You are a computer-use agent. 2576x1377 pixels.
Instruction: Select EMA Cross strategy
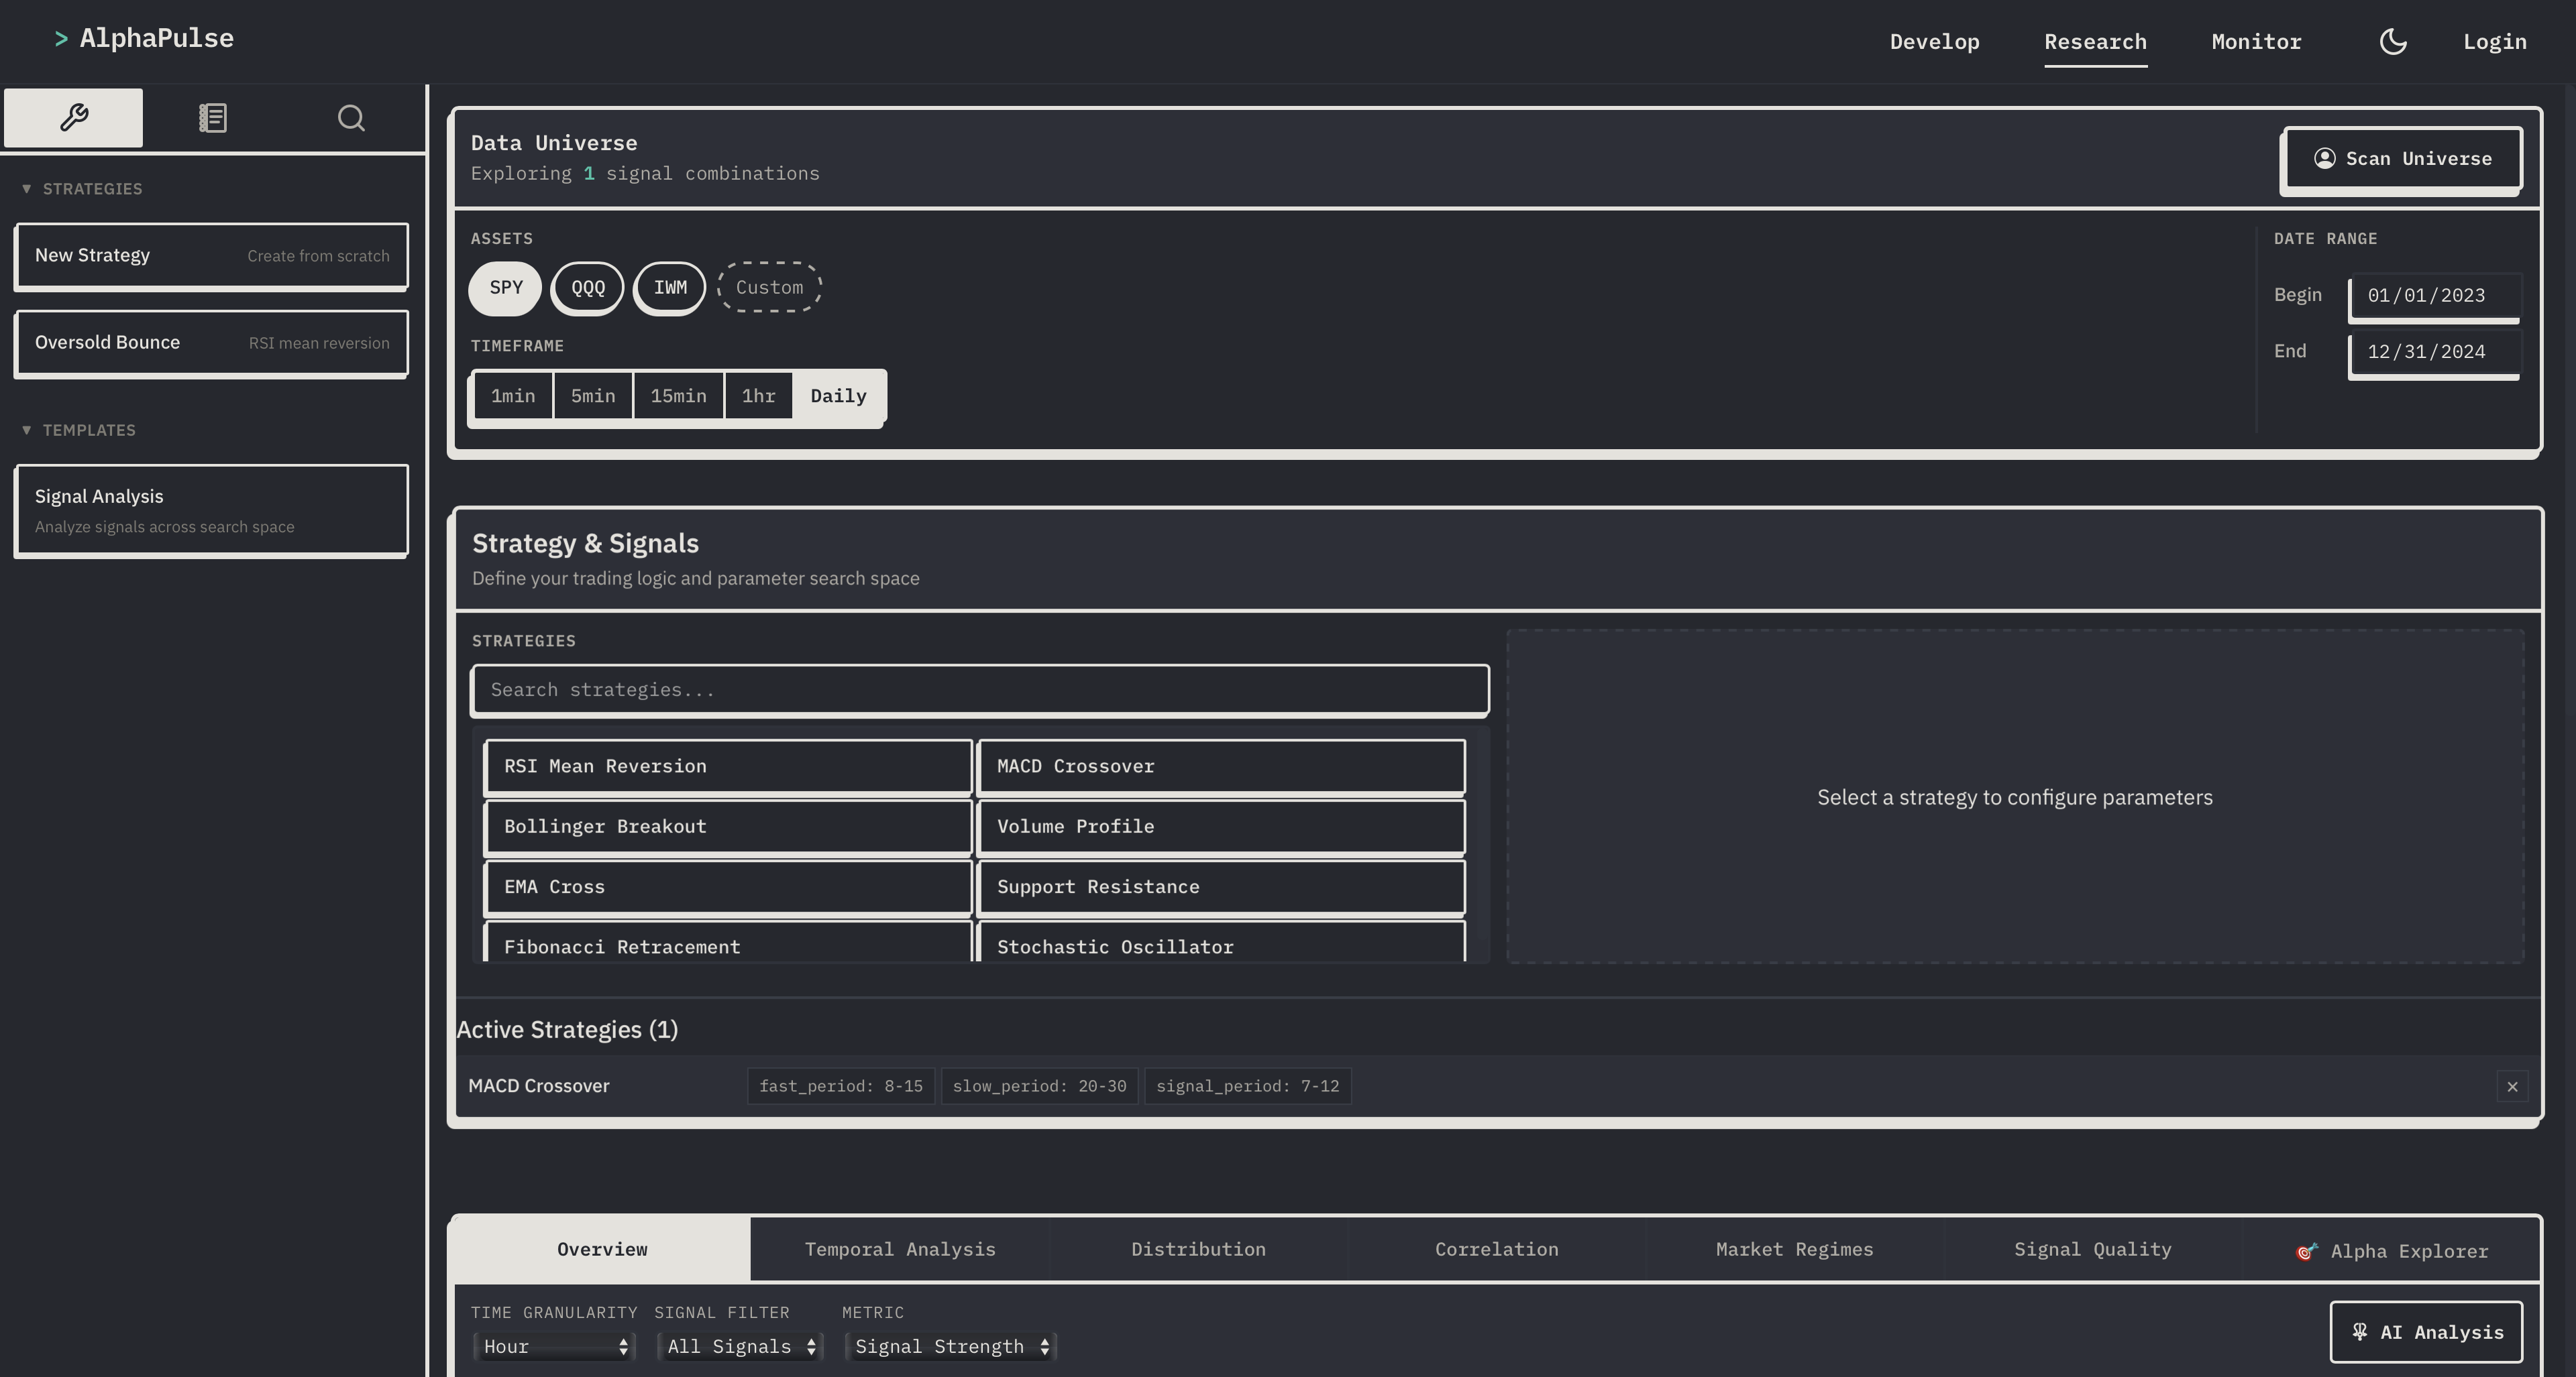tap(728, 888)
